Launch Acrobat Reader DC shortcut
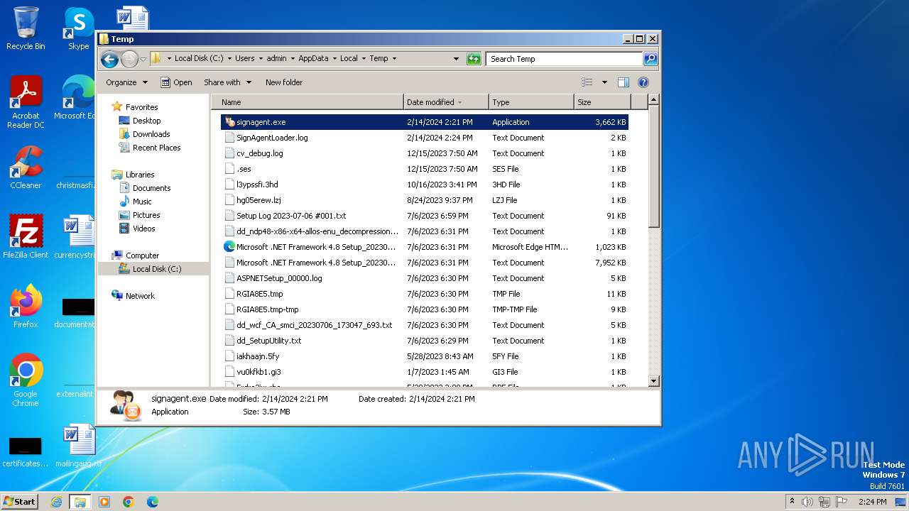909x511 pixels. [x=26, y=102]
